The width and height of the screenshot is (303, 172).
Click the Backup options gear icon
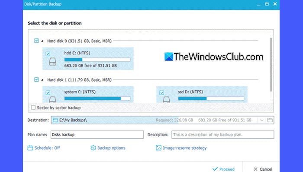(93, 148)
